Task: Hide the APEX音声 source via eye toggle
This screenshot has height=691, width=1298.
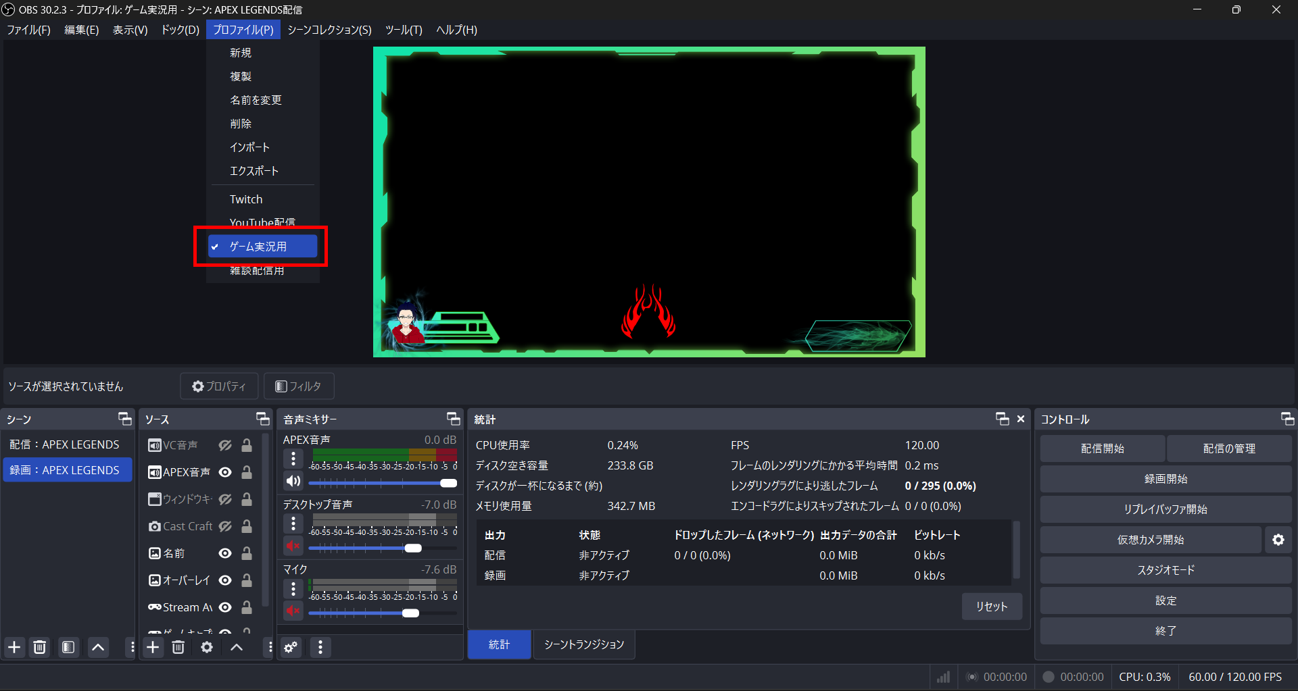Action: (x=225, y=472)
